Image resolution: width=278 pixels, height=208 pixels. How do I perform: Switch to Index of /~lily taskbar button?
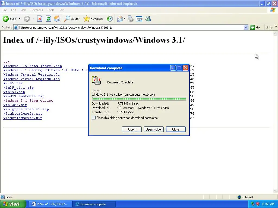point(50,204)
